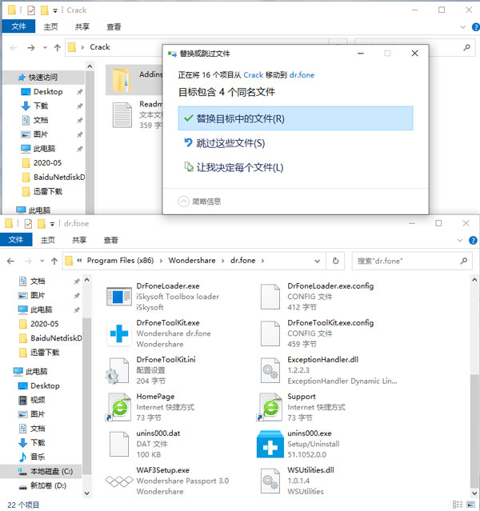Select unins000.exe uninstaller icon
The image size is (480, 511).
tap(270, 444)
